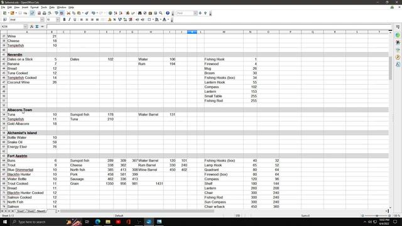
Task: Toggle AutoSpellcheck on or off
Action: [x=62, y=13]
